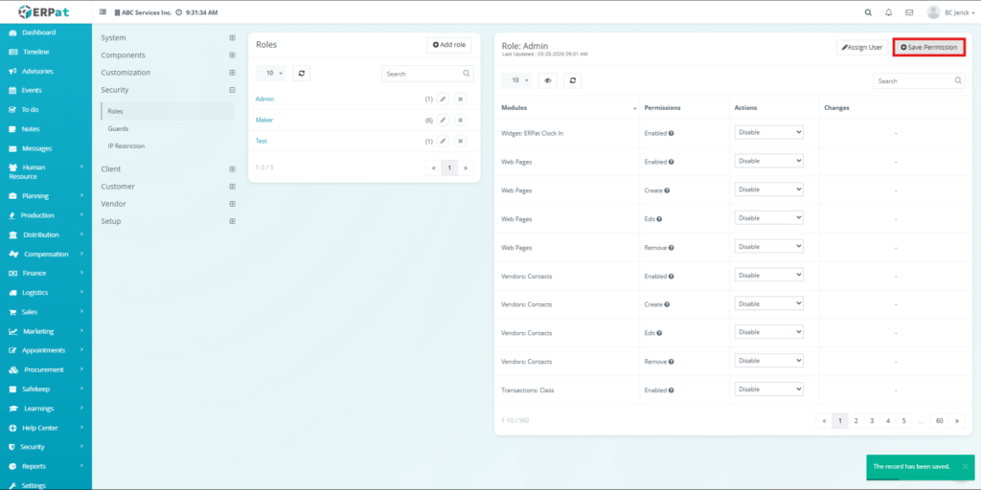
Task: Refresh the Admin permissions table
Action: (x=572, y=81)
